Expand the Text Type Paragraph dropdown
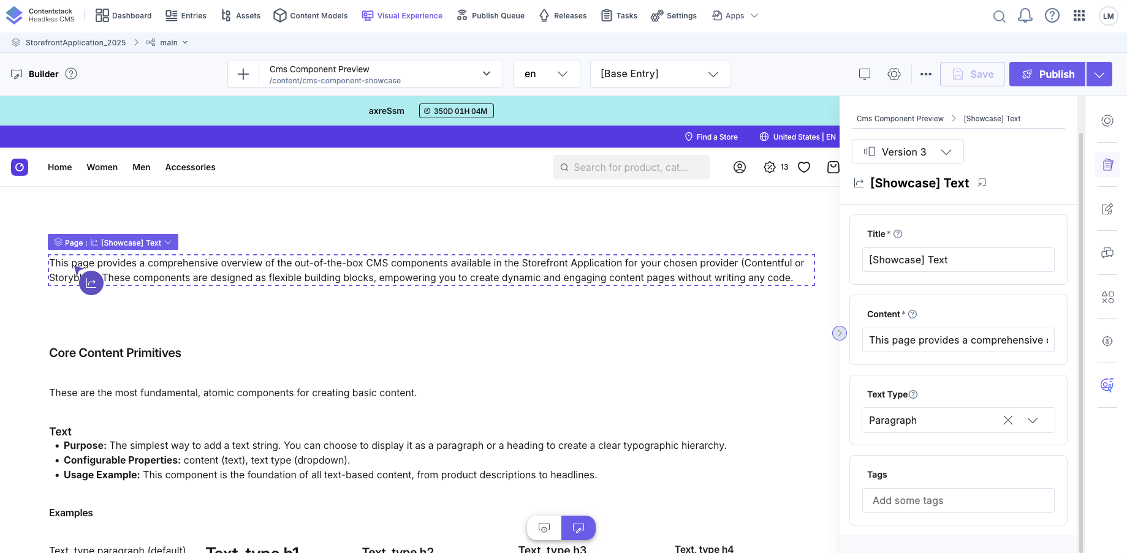Viewport: 1127px width, 553px height. [1033, 420]
